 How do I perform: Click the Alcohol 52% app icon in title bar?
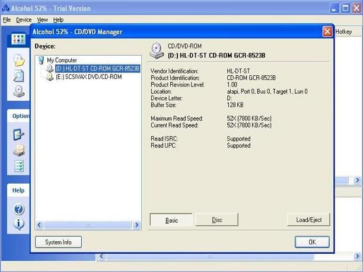(x=5, y=8)
